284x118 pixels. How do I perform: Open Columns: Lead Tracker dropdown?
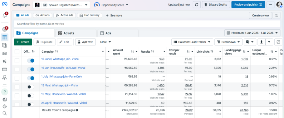coord(192,42)
